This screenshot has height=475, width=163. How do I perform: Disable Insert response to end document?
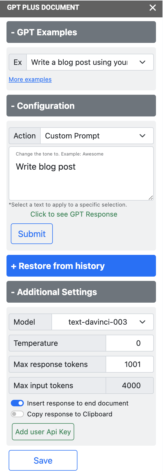click(x=17, y=403)
